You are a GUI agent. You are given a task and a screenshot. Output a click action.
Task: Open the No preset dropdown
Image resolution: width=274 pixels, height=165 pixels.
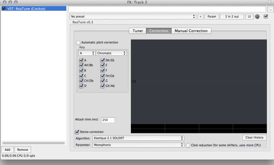(x=133, y=16)
